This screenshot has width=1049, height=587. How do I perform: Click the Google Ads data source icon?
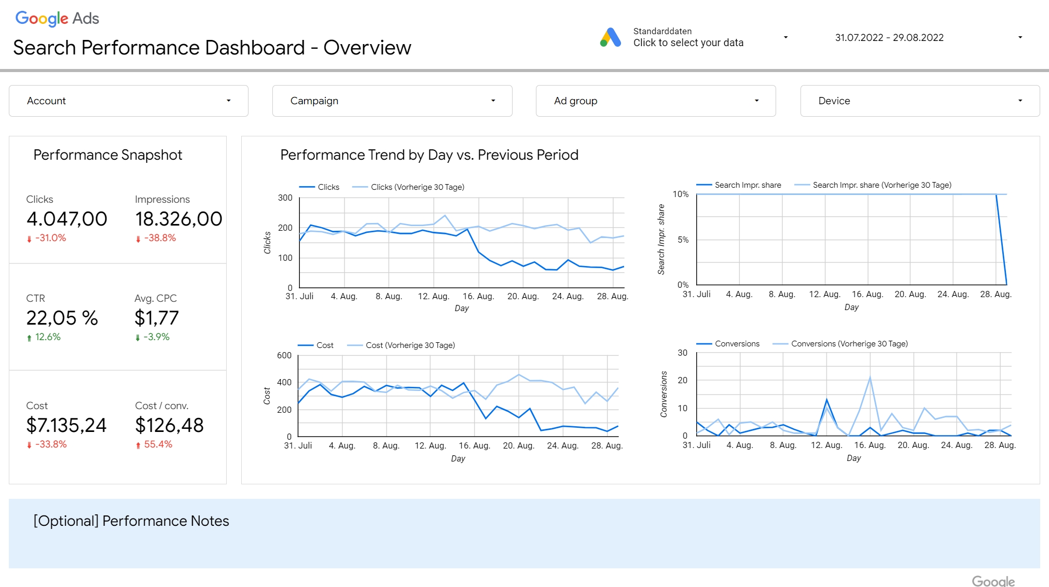tap(611, 37)
